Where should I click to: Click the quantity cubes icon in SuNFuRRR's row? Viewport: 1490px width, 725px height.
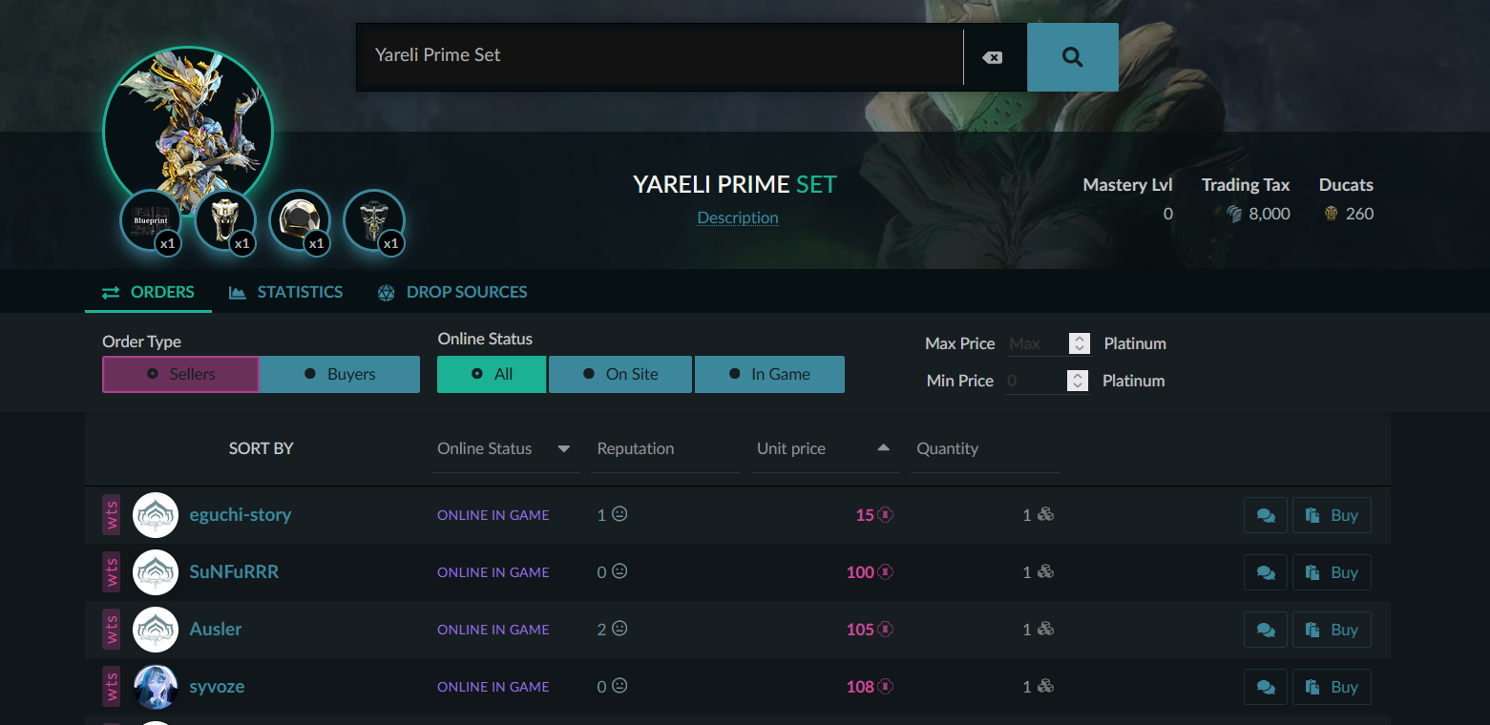pyautogui.click(x=1045, y=571)
